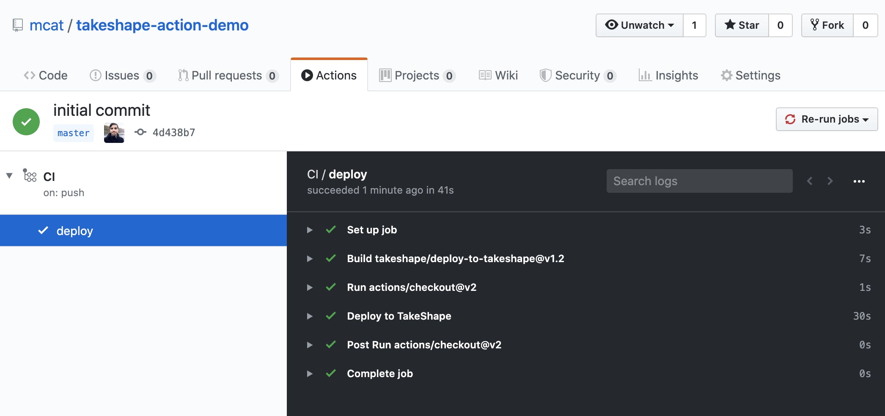The width and height of the screenshot is (885, 416).
Task: Click green checkmark on Complete job
Action: click(331, 373)
